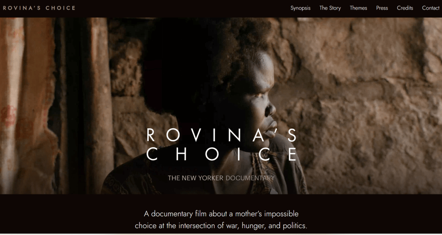The height and width of the screenshot is (235, 442).
Task: Click the Rovina's Choice logo in header
Action: point(39,8)
